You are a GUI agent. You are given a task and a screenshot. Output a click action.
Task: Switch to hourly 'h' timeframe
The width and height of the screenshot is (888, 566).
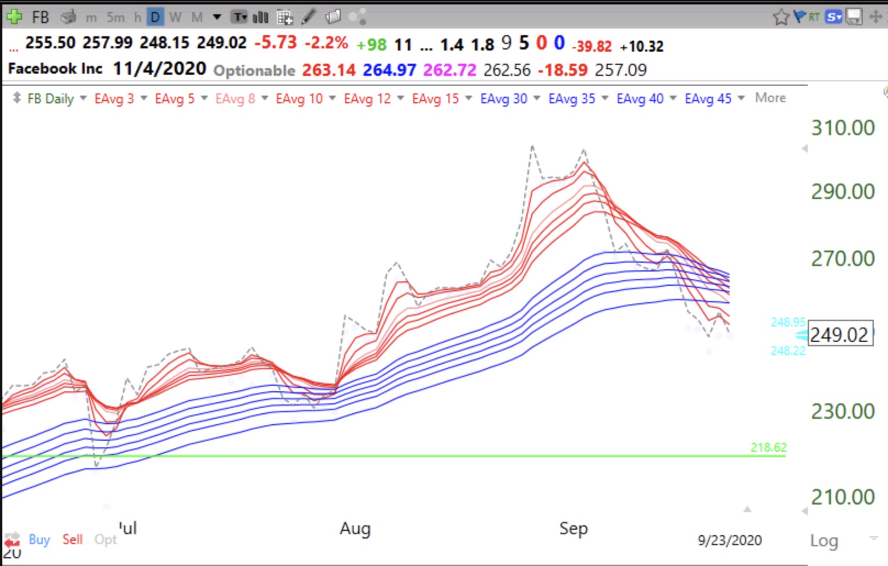(x=138, y=18)
